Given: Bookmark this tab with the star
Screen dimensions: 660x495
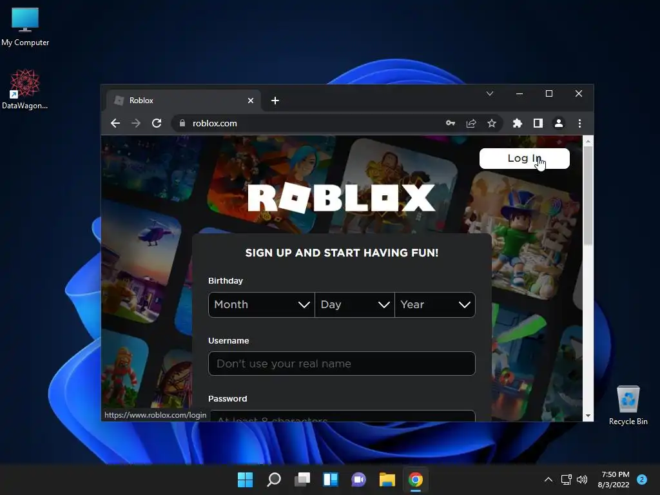Looking at the screenshot, I should pos(492,123).
